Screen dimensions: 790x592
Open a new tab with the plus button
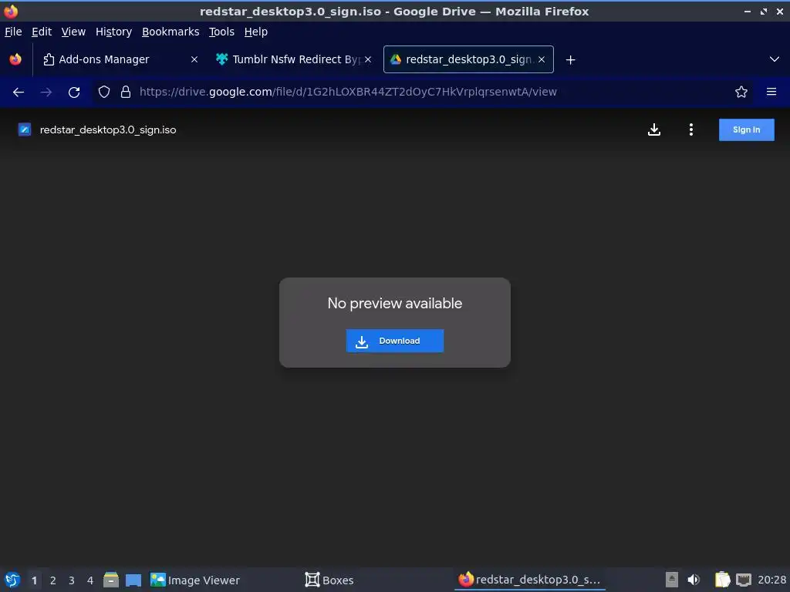coord(570,60)
